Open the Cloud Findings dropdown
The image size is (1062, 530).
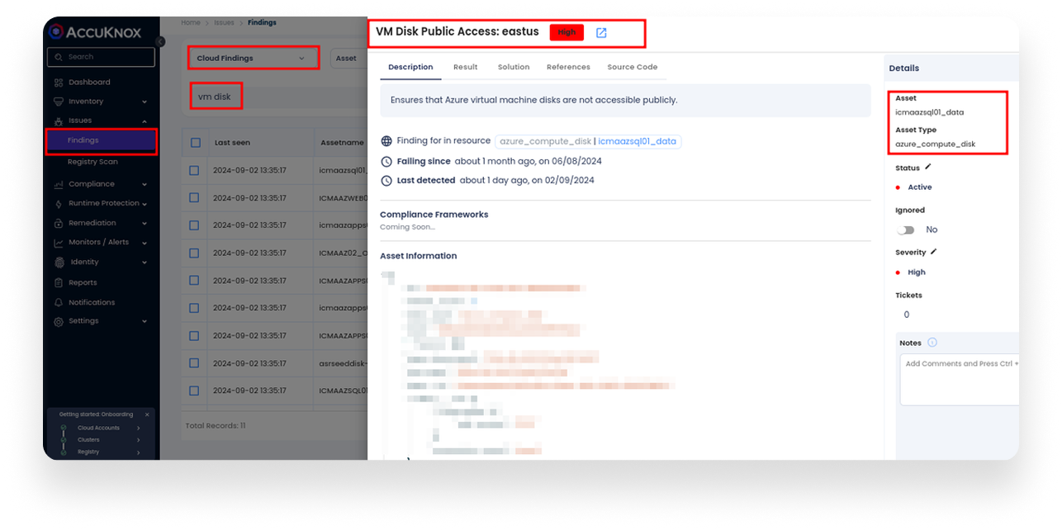[x=254, y=58]
